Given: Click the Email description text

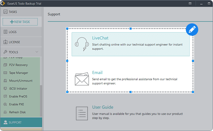Looking at the screenshot, I should pyautogui.click(x=135, y=81).
